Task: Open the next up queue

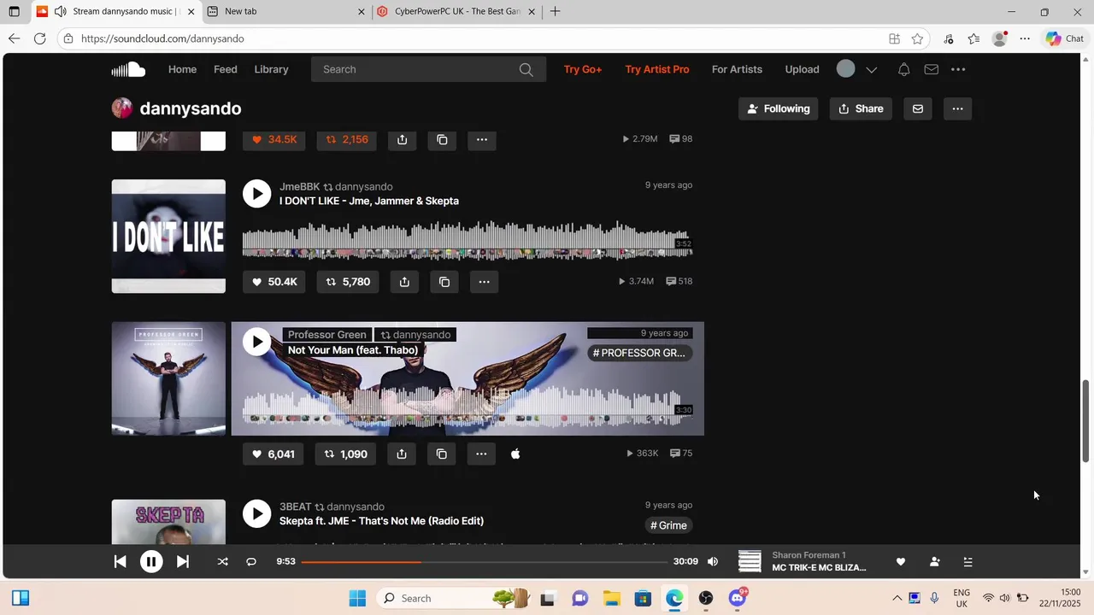Action: (x=968, y=561)
